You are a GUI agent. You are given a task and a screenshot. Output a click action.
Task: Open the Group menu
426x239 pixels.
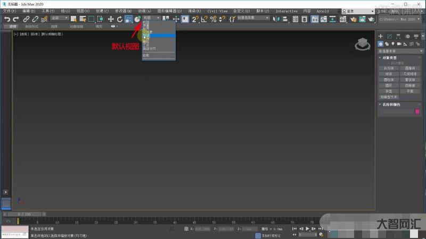click(65, 11)
